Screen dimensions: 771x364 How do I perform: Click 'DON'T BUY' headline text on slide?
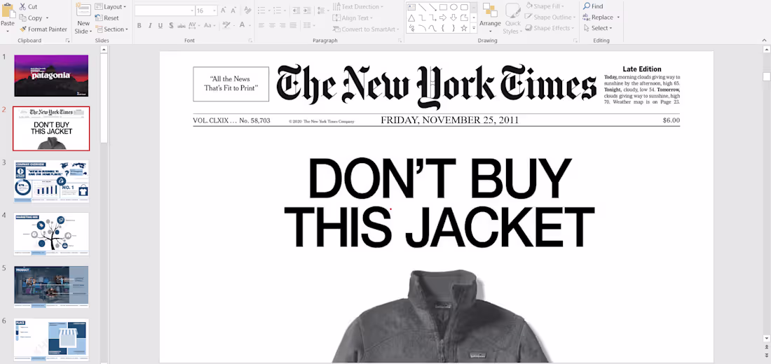(440, 178)
